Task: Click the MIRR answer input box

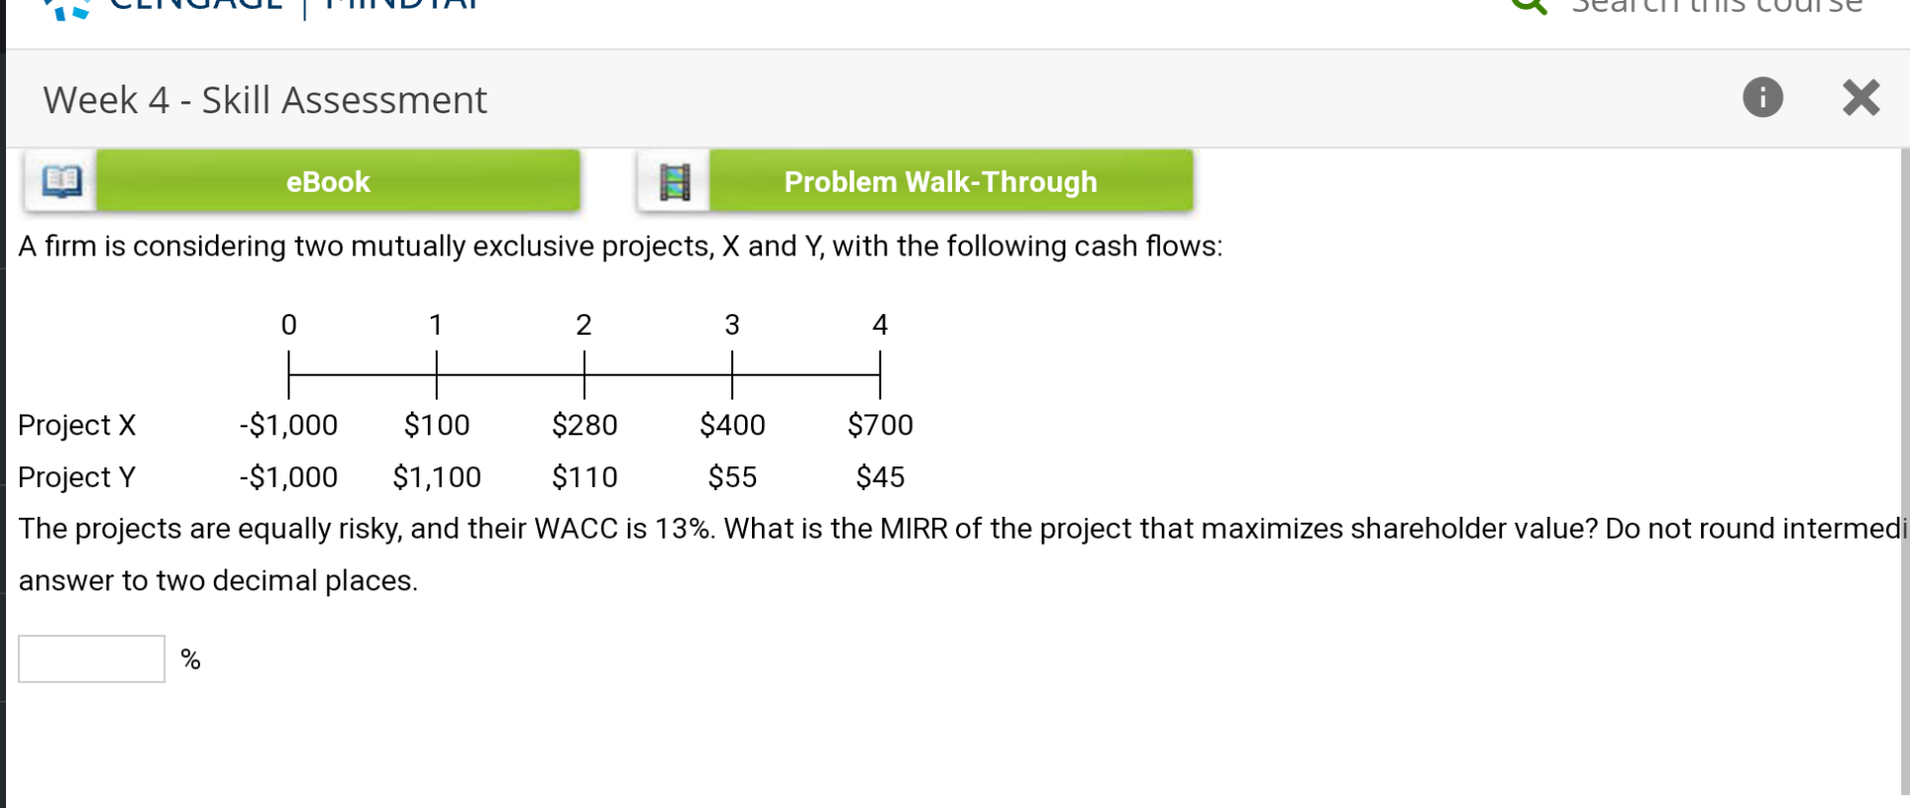Action: tap(91, 657)
